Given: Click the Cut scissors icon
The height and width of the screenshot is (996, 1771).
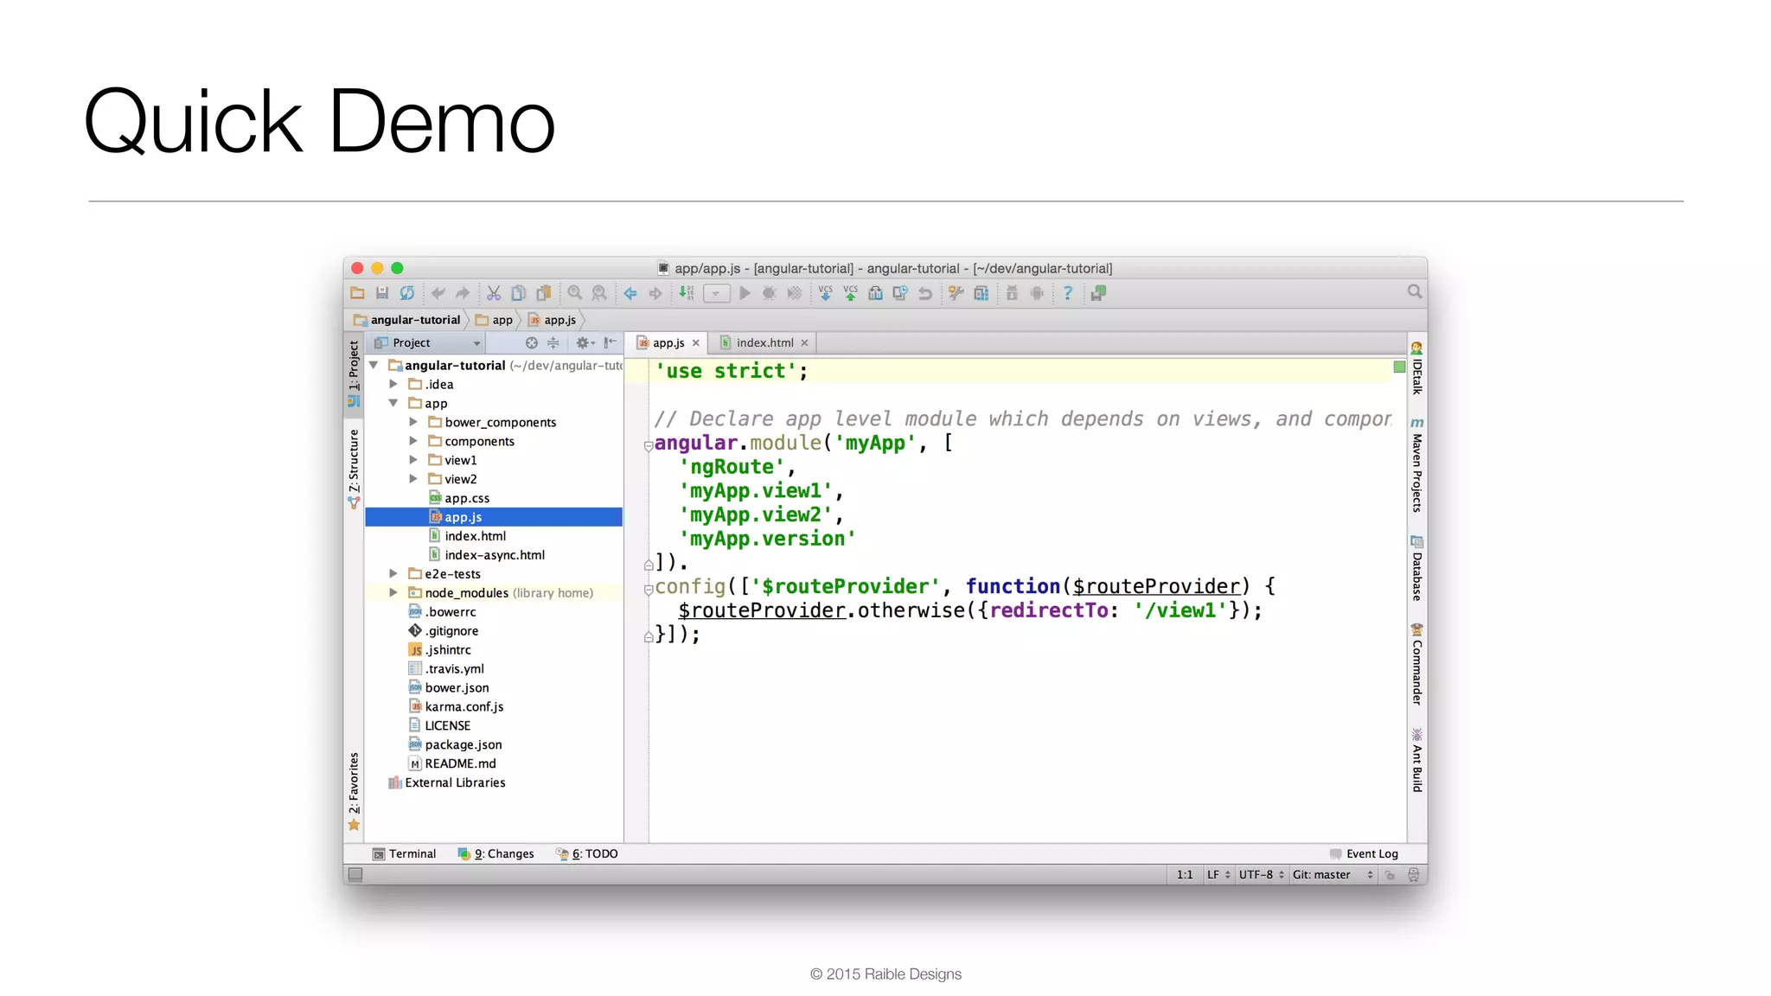Looking at the screenshot, I should [494, 293].
